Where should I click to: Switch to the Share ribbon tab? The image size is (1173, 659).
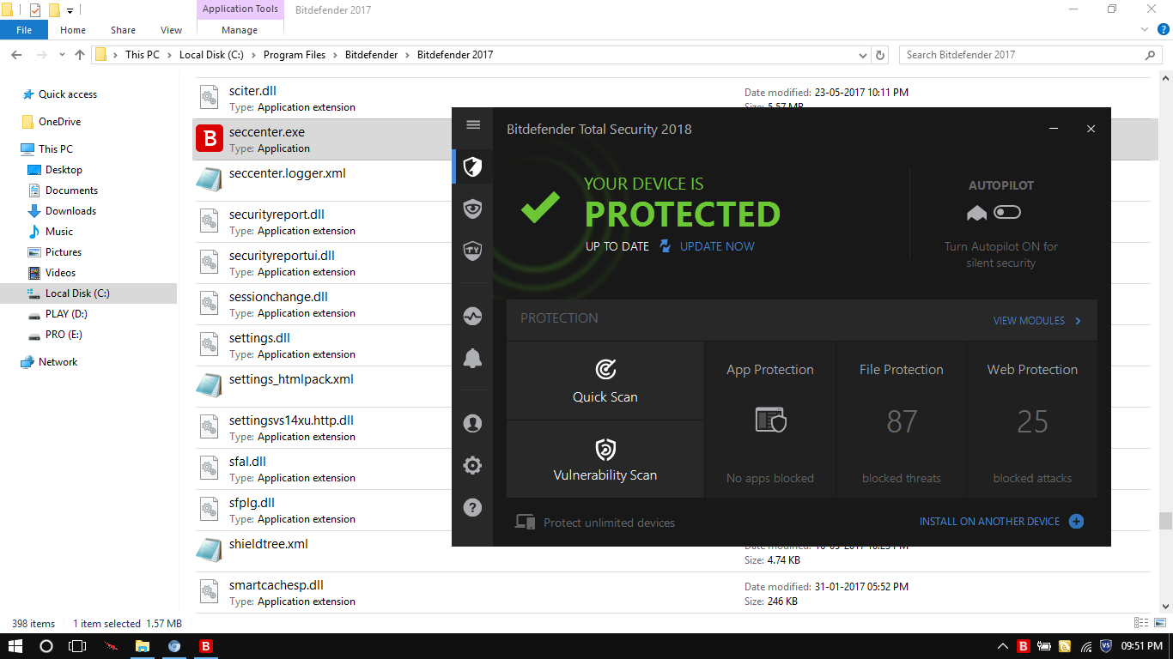[123, 30]
